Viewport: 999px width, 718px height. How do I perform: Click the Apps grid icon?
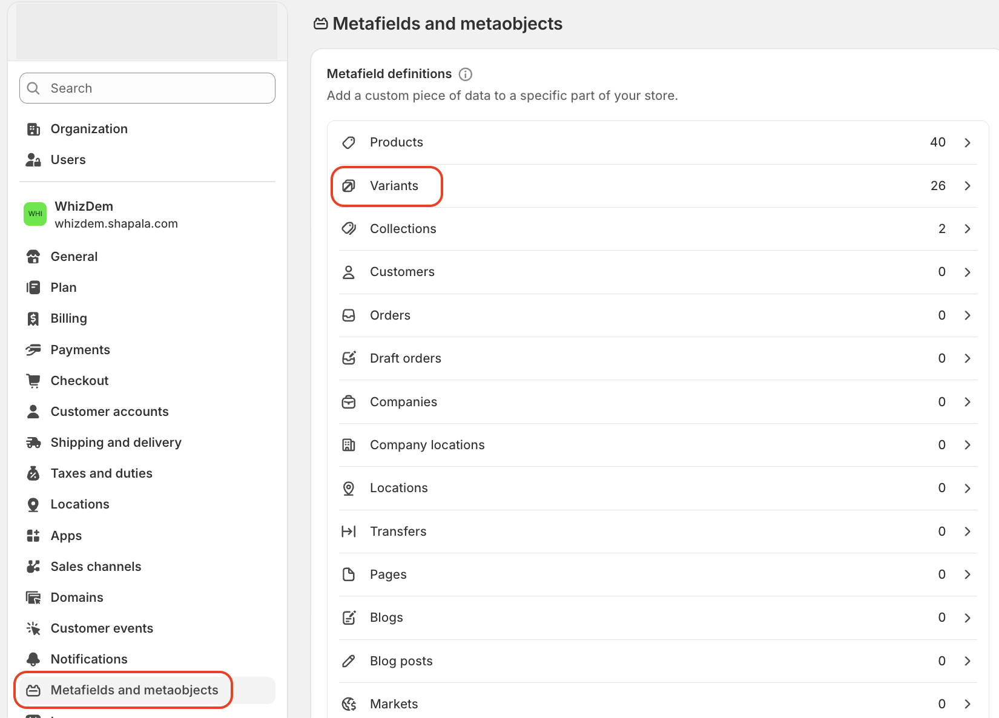pyautogui.click(x=33, y=536)
